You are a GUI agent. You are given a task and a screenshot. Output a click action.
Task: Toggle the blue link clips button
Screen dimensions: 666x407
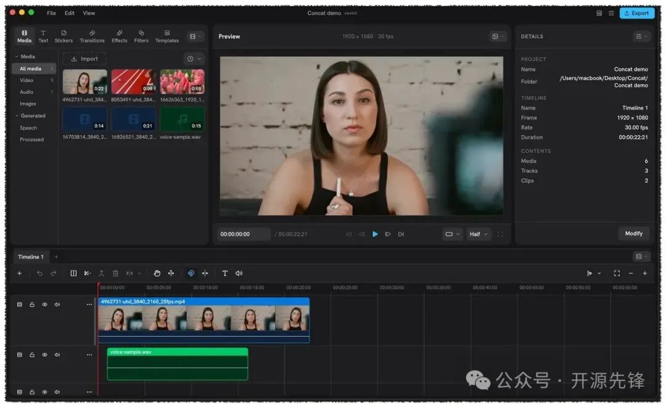pos(191,273)
